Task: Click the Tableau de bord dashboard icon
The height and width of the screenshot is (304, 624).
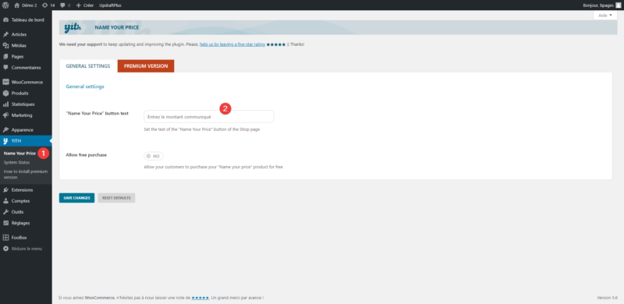Action: pyautogui.click(x=5, y=20)
